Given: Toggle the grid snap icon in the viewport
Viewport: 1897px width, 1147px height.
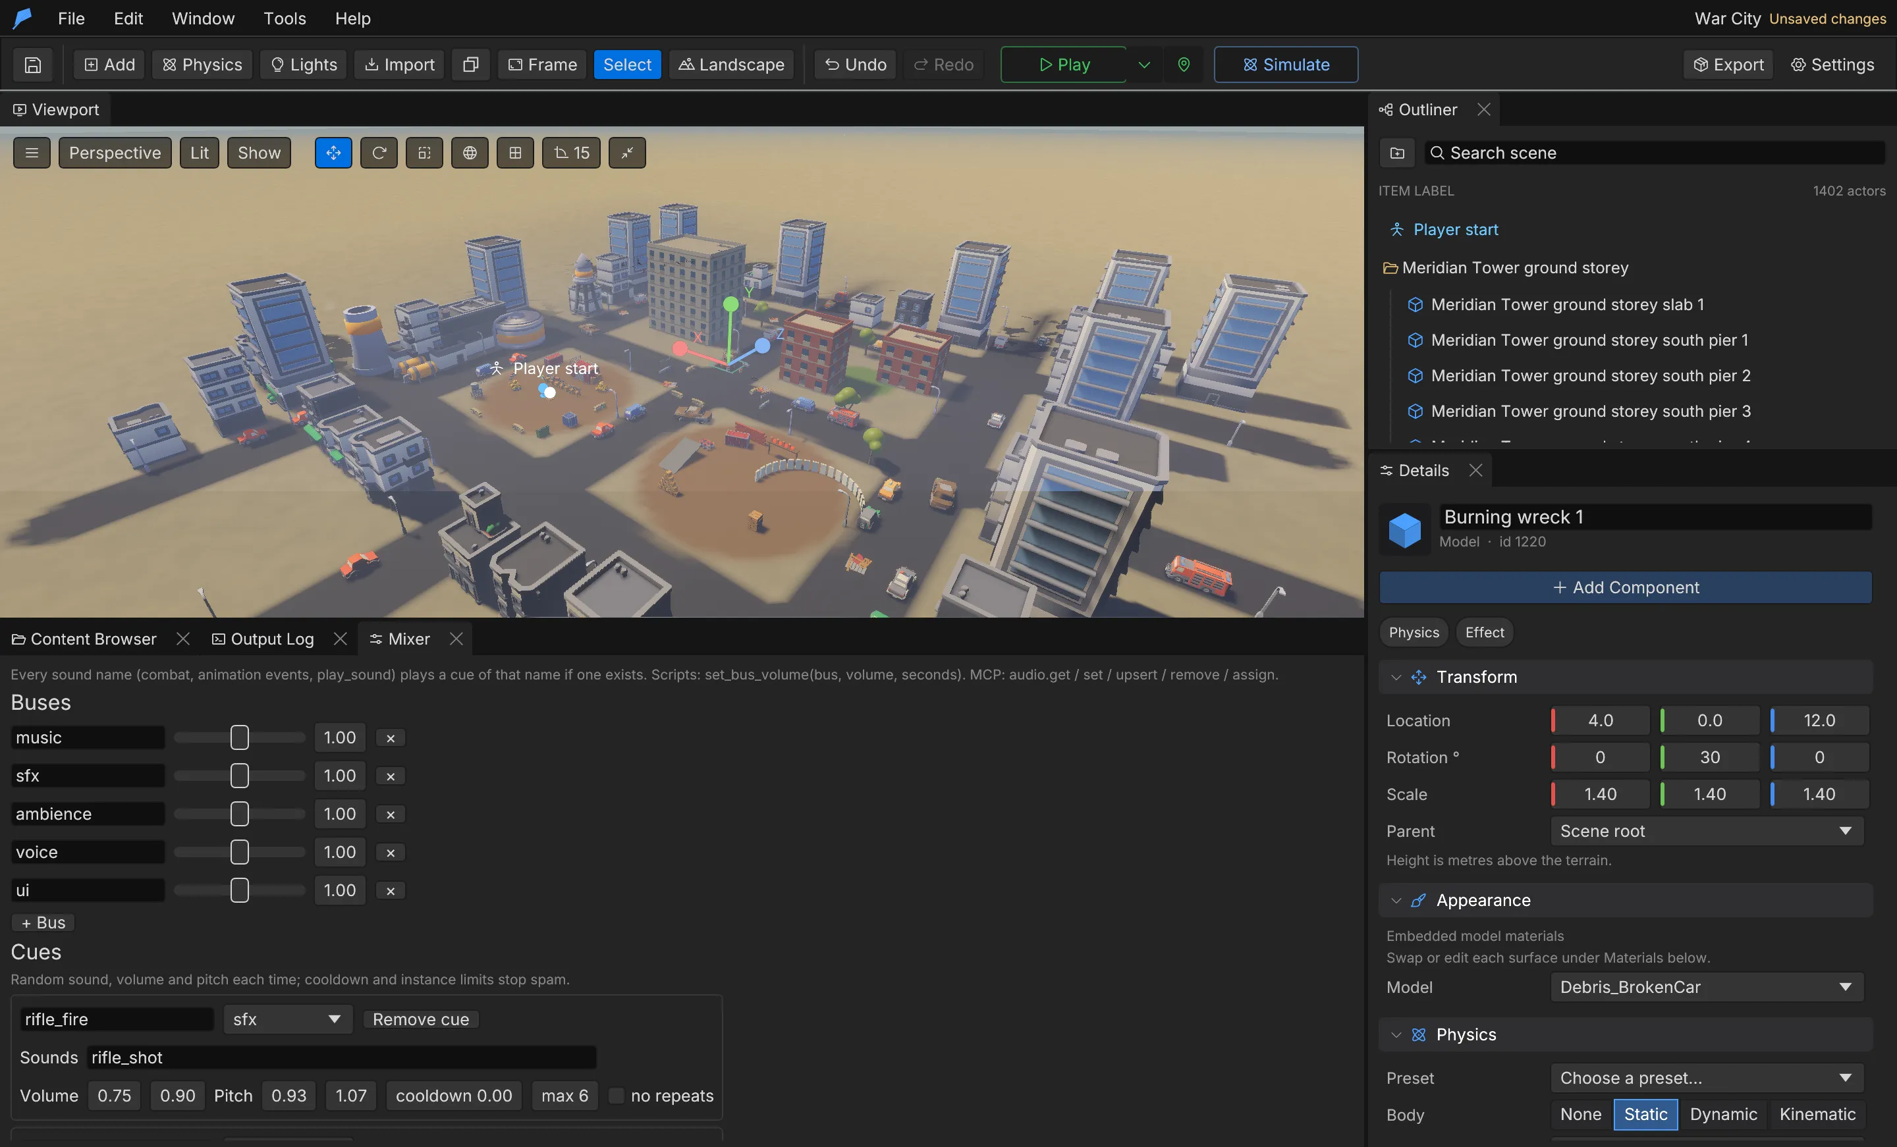Looking at the screenshot, I should (515, 152).
